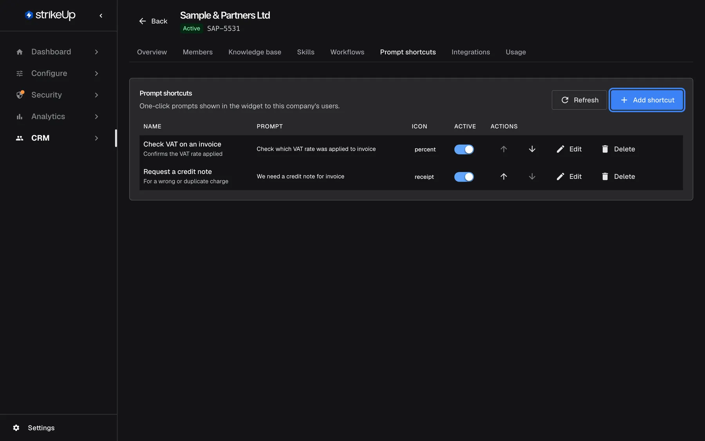Viewport: 705px width, 441px height.
Task: Click trash icon in Check VAT row
Action: (605, 149)
